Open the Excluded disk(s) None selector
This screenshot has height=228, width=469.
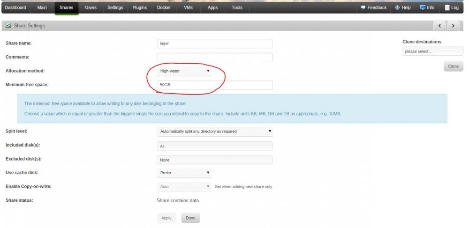point(215,160)
